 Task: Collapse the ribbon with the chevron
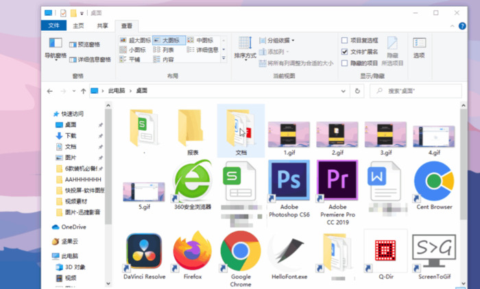(452, 26)
